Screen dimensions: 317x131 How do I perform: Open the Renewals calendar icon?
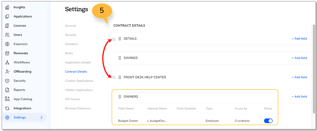pyautogui.click(x=7, y=53)
